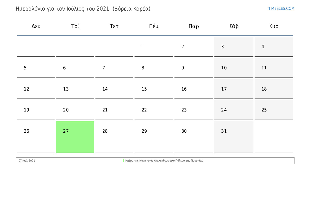This screenshot has height=219, width=310.
Task: Choose day 20 in the calendar
Action: pos(75,110)
